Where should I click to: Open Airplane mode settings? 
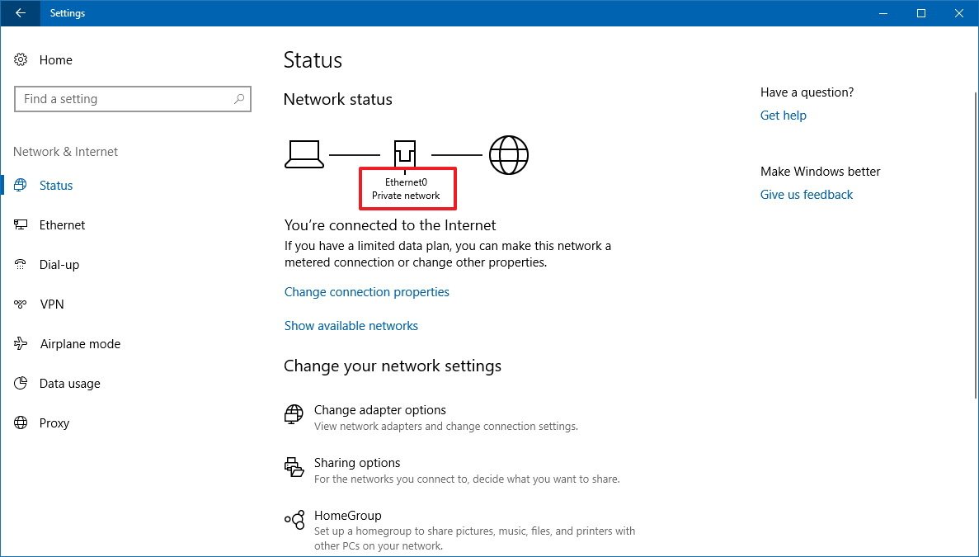pos(80,344)
